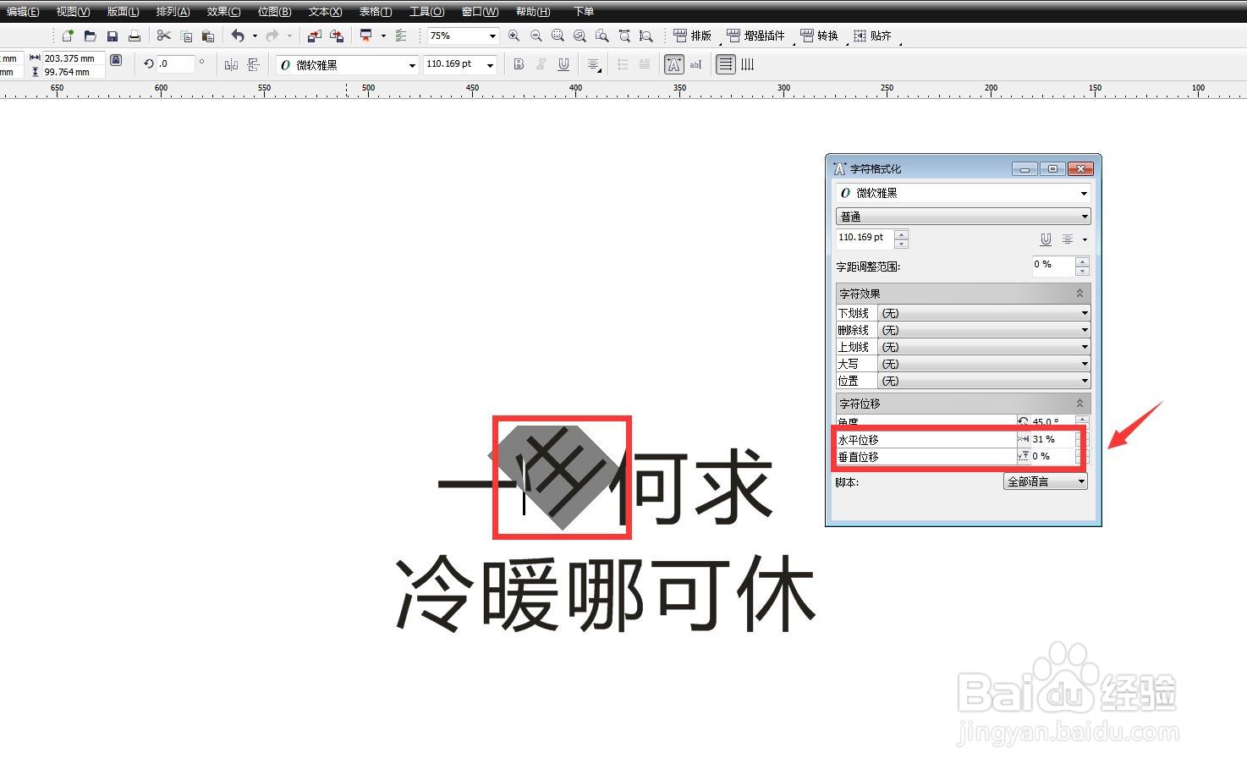Paste with the clipboard icon

[x=208, y=36]
